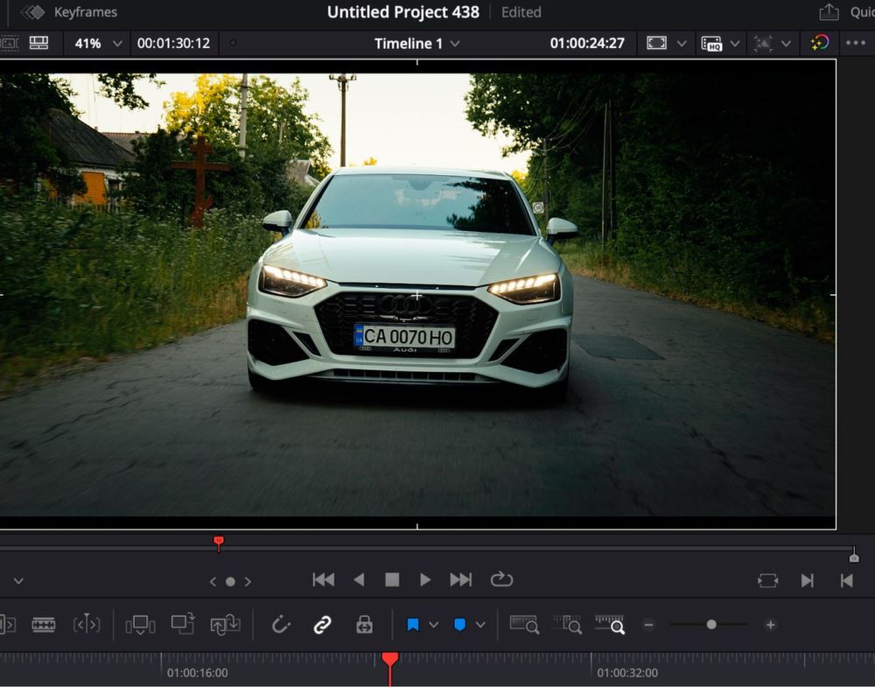Go to next keyframe arrow
Image resolution: width=875 pixels, height=687 pixels.
[x=248, y=581]
